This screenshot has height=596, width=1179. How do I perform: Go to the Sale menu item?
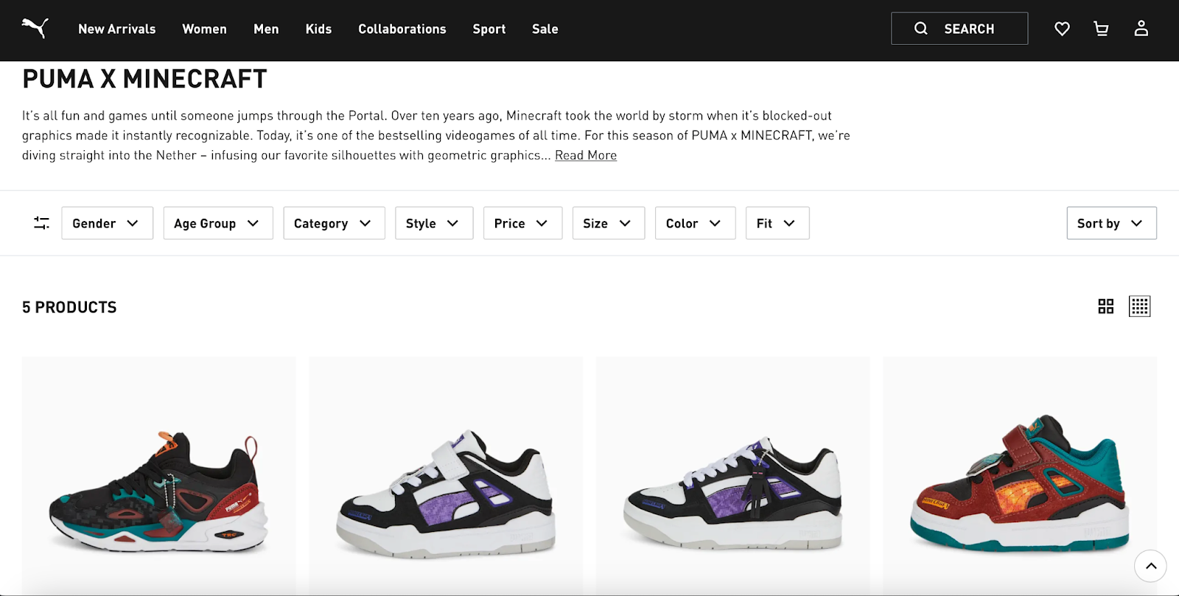point(545,29)
